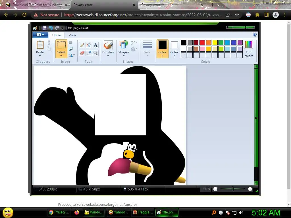Open the Shape outline dropdown
The image size is (291, 218).
(x=134, y=43)
